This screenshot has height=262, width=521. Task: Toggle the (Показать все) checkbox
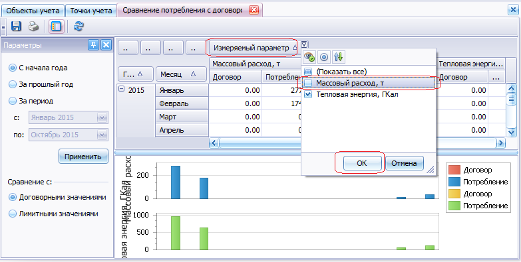pos(308,71)
